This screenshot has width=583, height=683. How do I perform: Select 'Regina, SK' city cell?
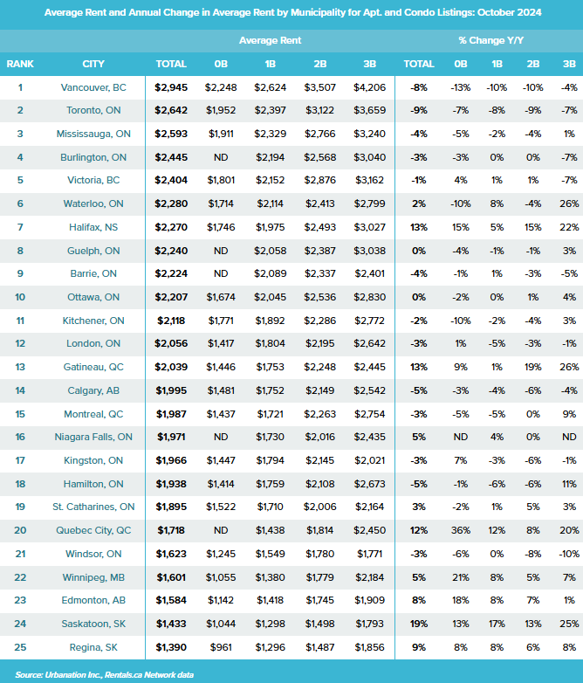click(x=93, y=647)
